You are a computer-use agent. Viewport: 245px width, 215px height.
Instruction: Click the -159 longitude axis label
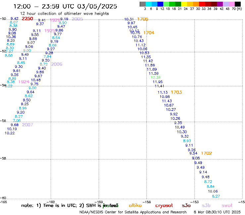[99, 202]
